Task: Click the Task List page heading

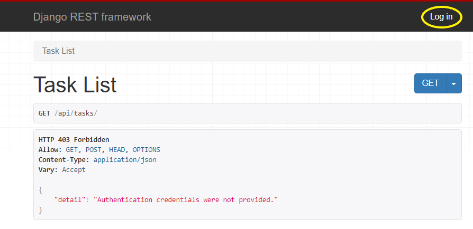Action: click(x=75, y=84)
